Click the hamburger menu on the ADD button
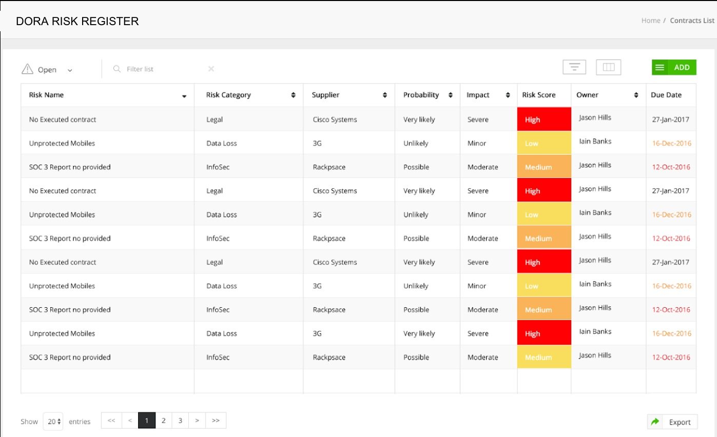This screenshot has width=717, height=437. 660,67
